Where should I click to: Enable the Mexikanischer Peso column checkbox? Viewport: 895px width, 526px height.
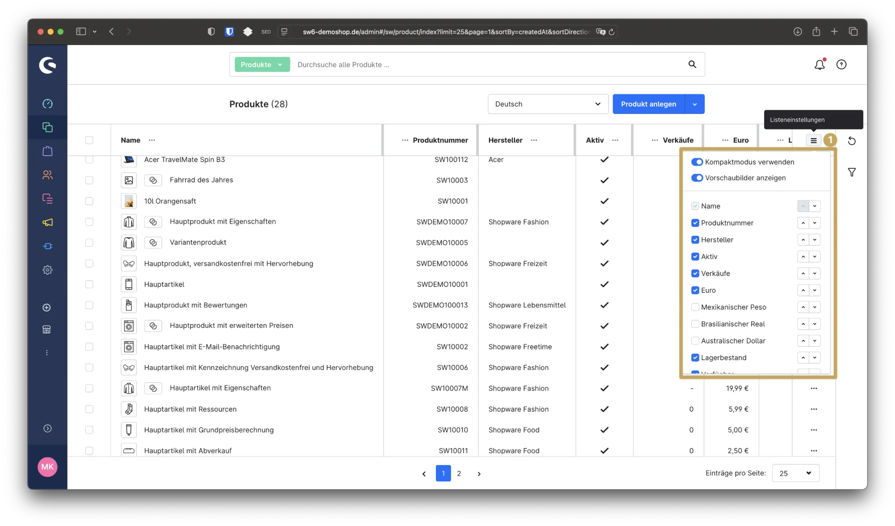pyautogui.click(x=695, y=307)
